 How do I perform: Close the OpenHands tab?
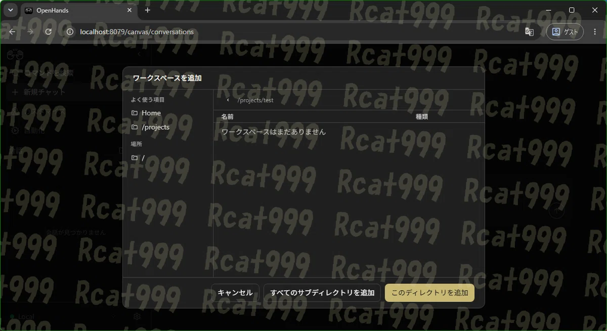click(129, 10)
